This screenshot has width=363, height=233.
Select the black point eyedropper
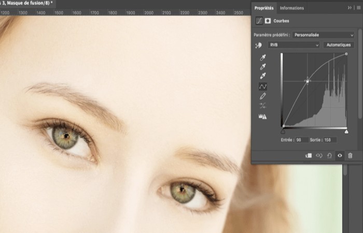click(x=263, y=57)
